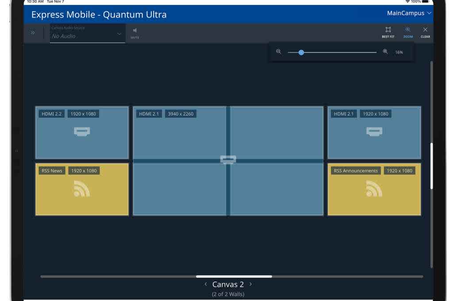Image resolution: width=453 pixels, height=301 pixels.
Task: Click the battery status icon
Action: [x=426, y=1]
